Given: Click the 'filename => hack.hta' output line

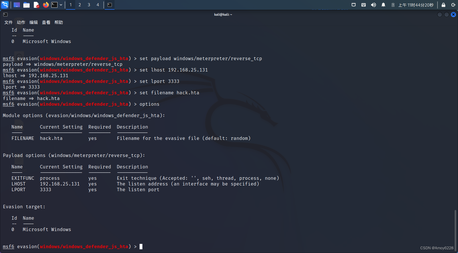Looking at the screenshot, I should point(31,99).
